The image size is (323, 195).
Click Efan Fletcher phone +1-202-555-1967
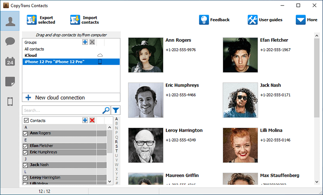275,50
